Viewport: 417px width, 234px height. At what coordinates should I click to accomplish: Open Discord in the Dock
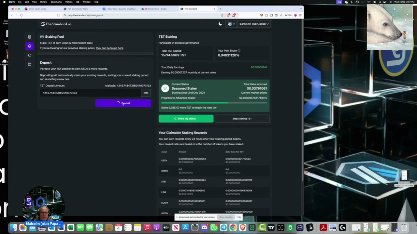point(204,227)
